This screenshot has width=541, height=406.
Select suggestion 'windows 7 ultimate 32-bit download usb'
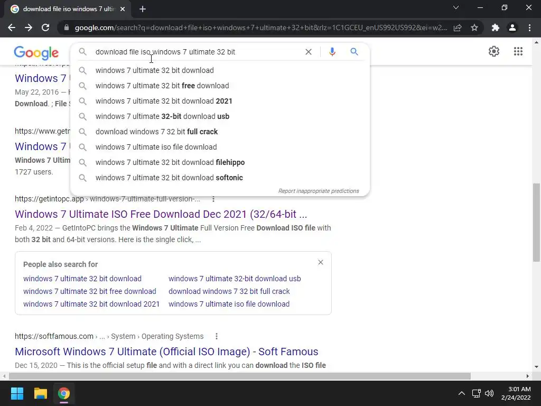tap(220, 116)
